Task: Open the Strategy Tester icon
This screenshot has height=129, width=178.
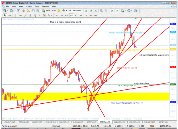Action: (x=38, y=11)
